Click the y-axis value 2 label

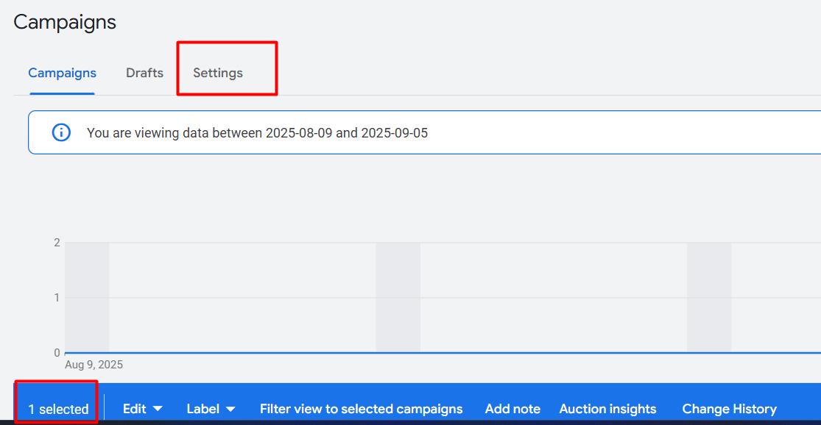pos(57,243)
